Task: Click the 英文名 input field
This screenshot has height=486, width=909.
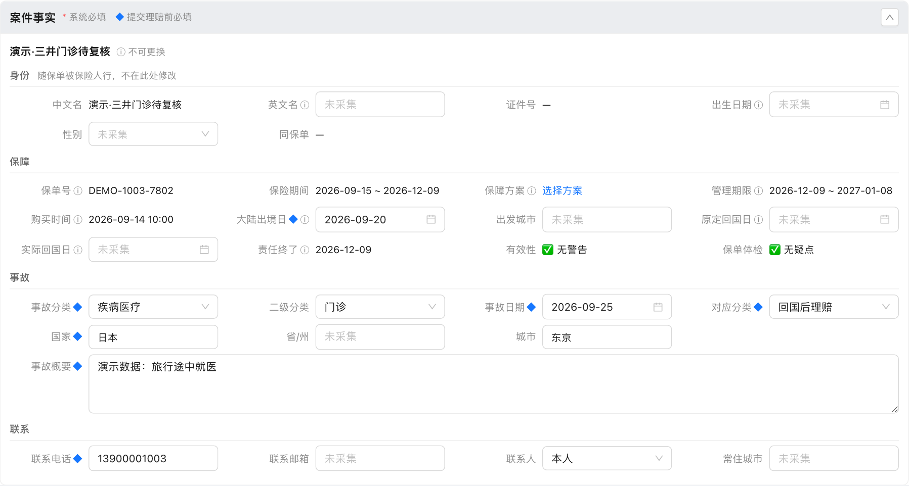Action: pyautogui.click(x=380, y=104)
